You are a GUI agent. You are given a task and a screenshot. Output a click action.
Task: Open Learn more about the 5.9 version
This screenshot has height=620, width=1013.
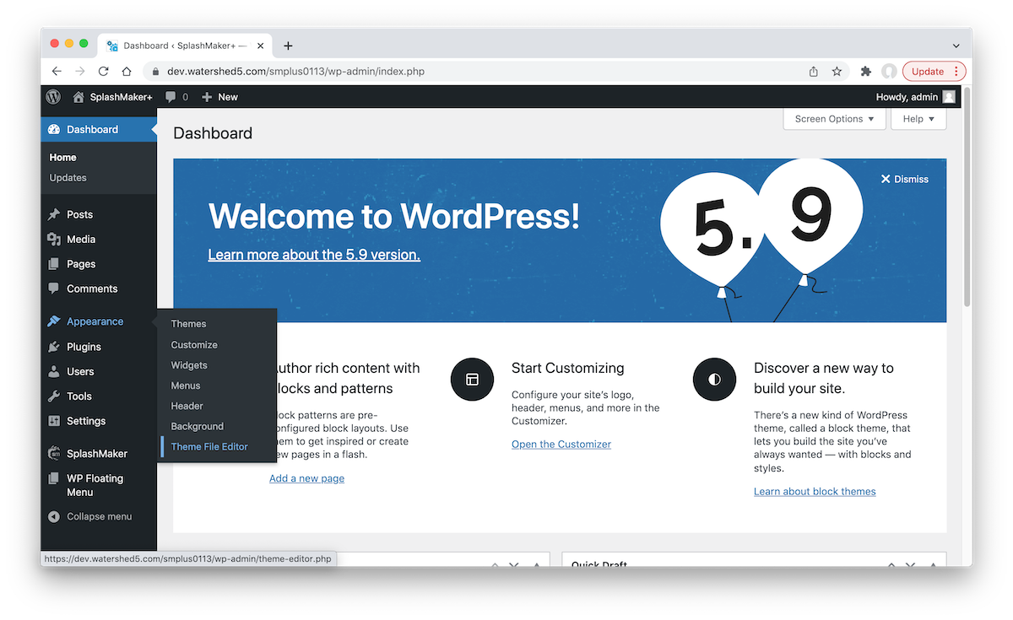[314, 254]
